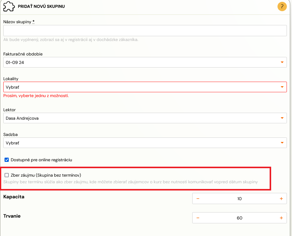Click the Kapacita value field showing 10
Screen dimensions: 292x236
point(239,199)
